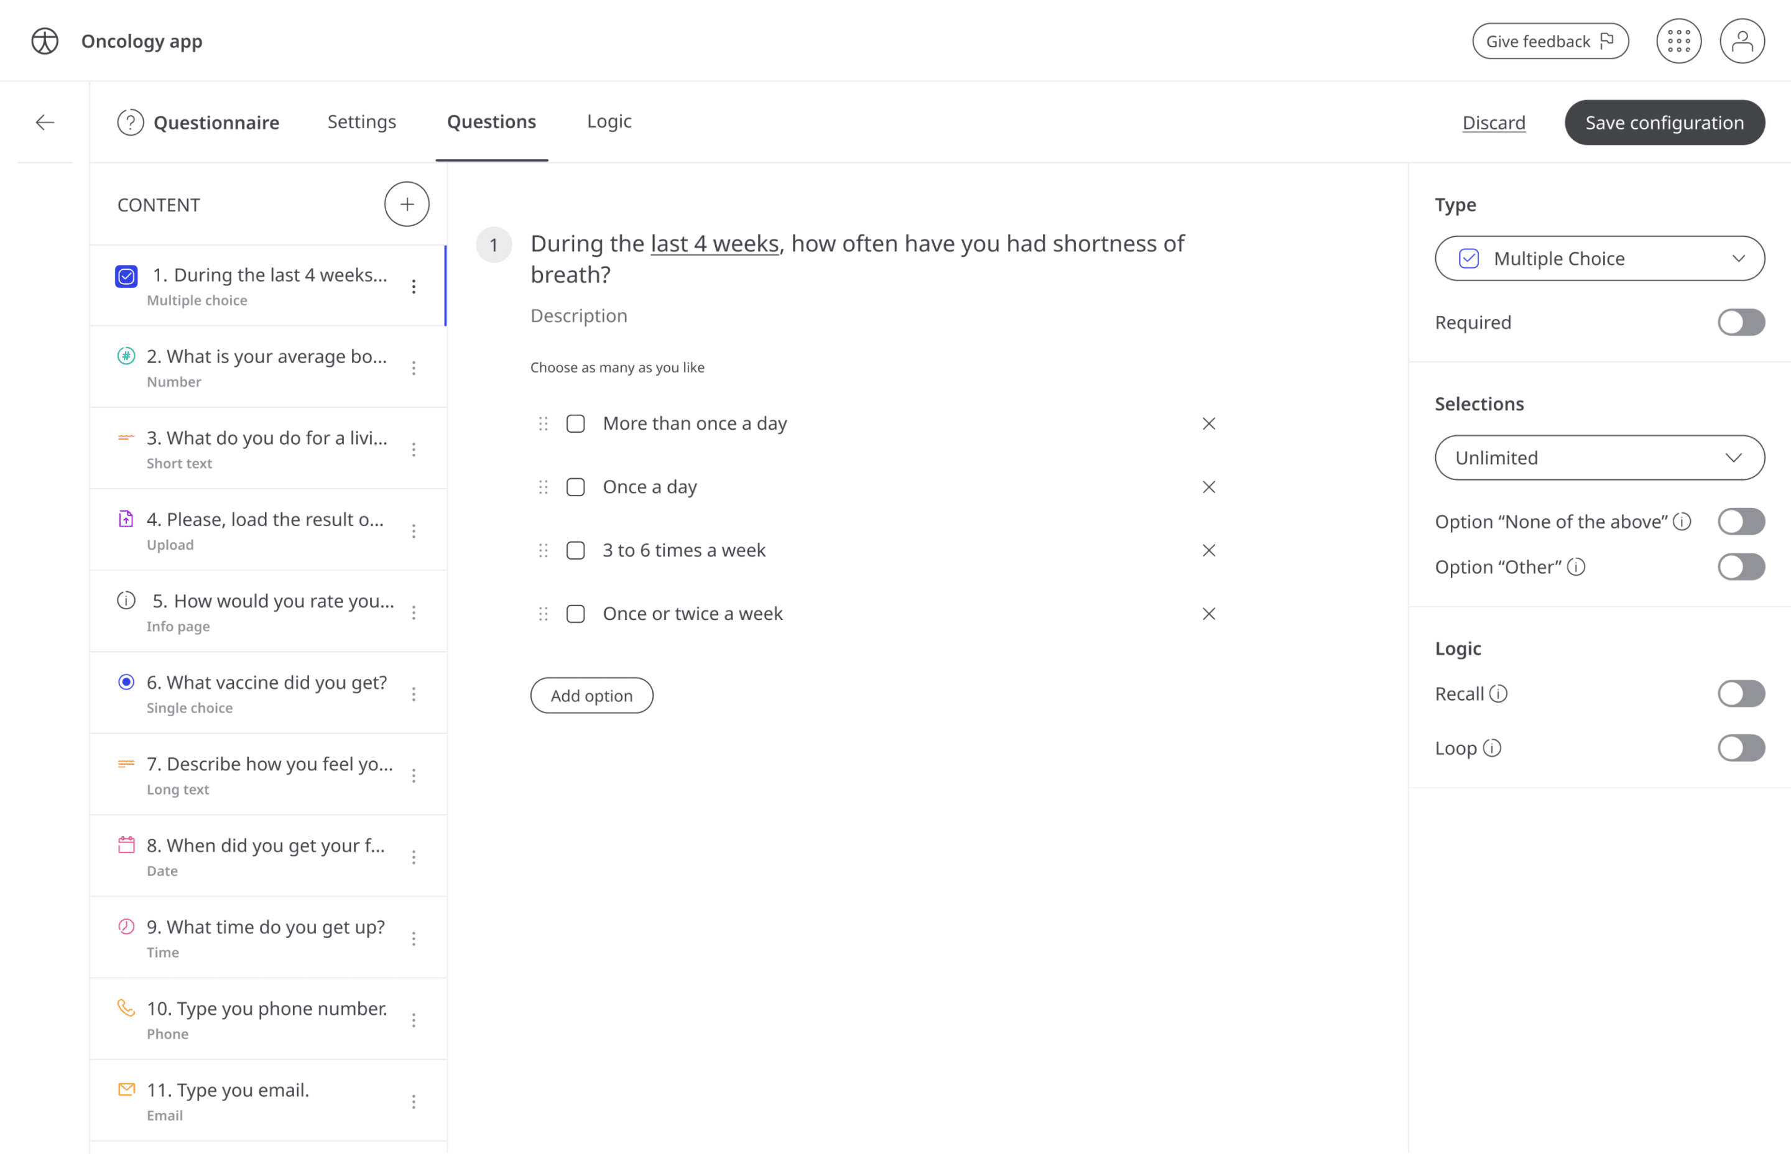
Task: Remove the 'Once a day' option
Action: tap(1208, 487)
